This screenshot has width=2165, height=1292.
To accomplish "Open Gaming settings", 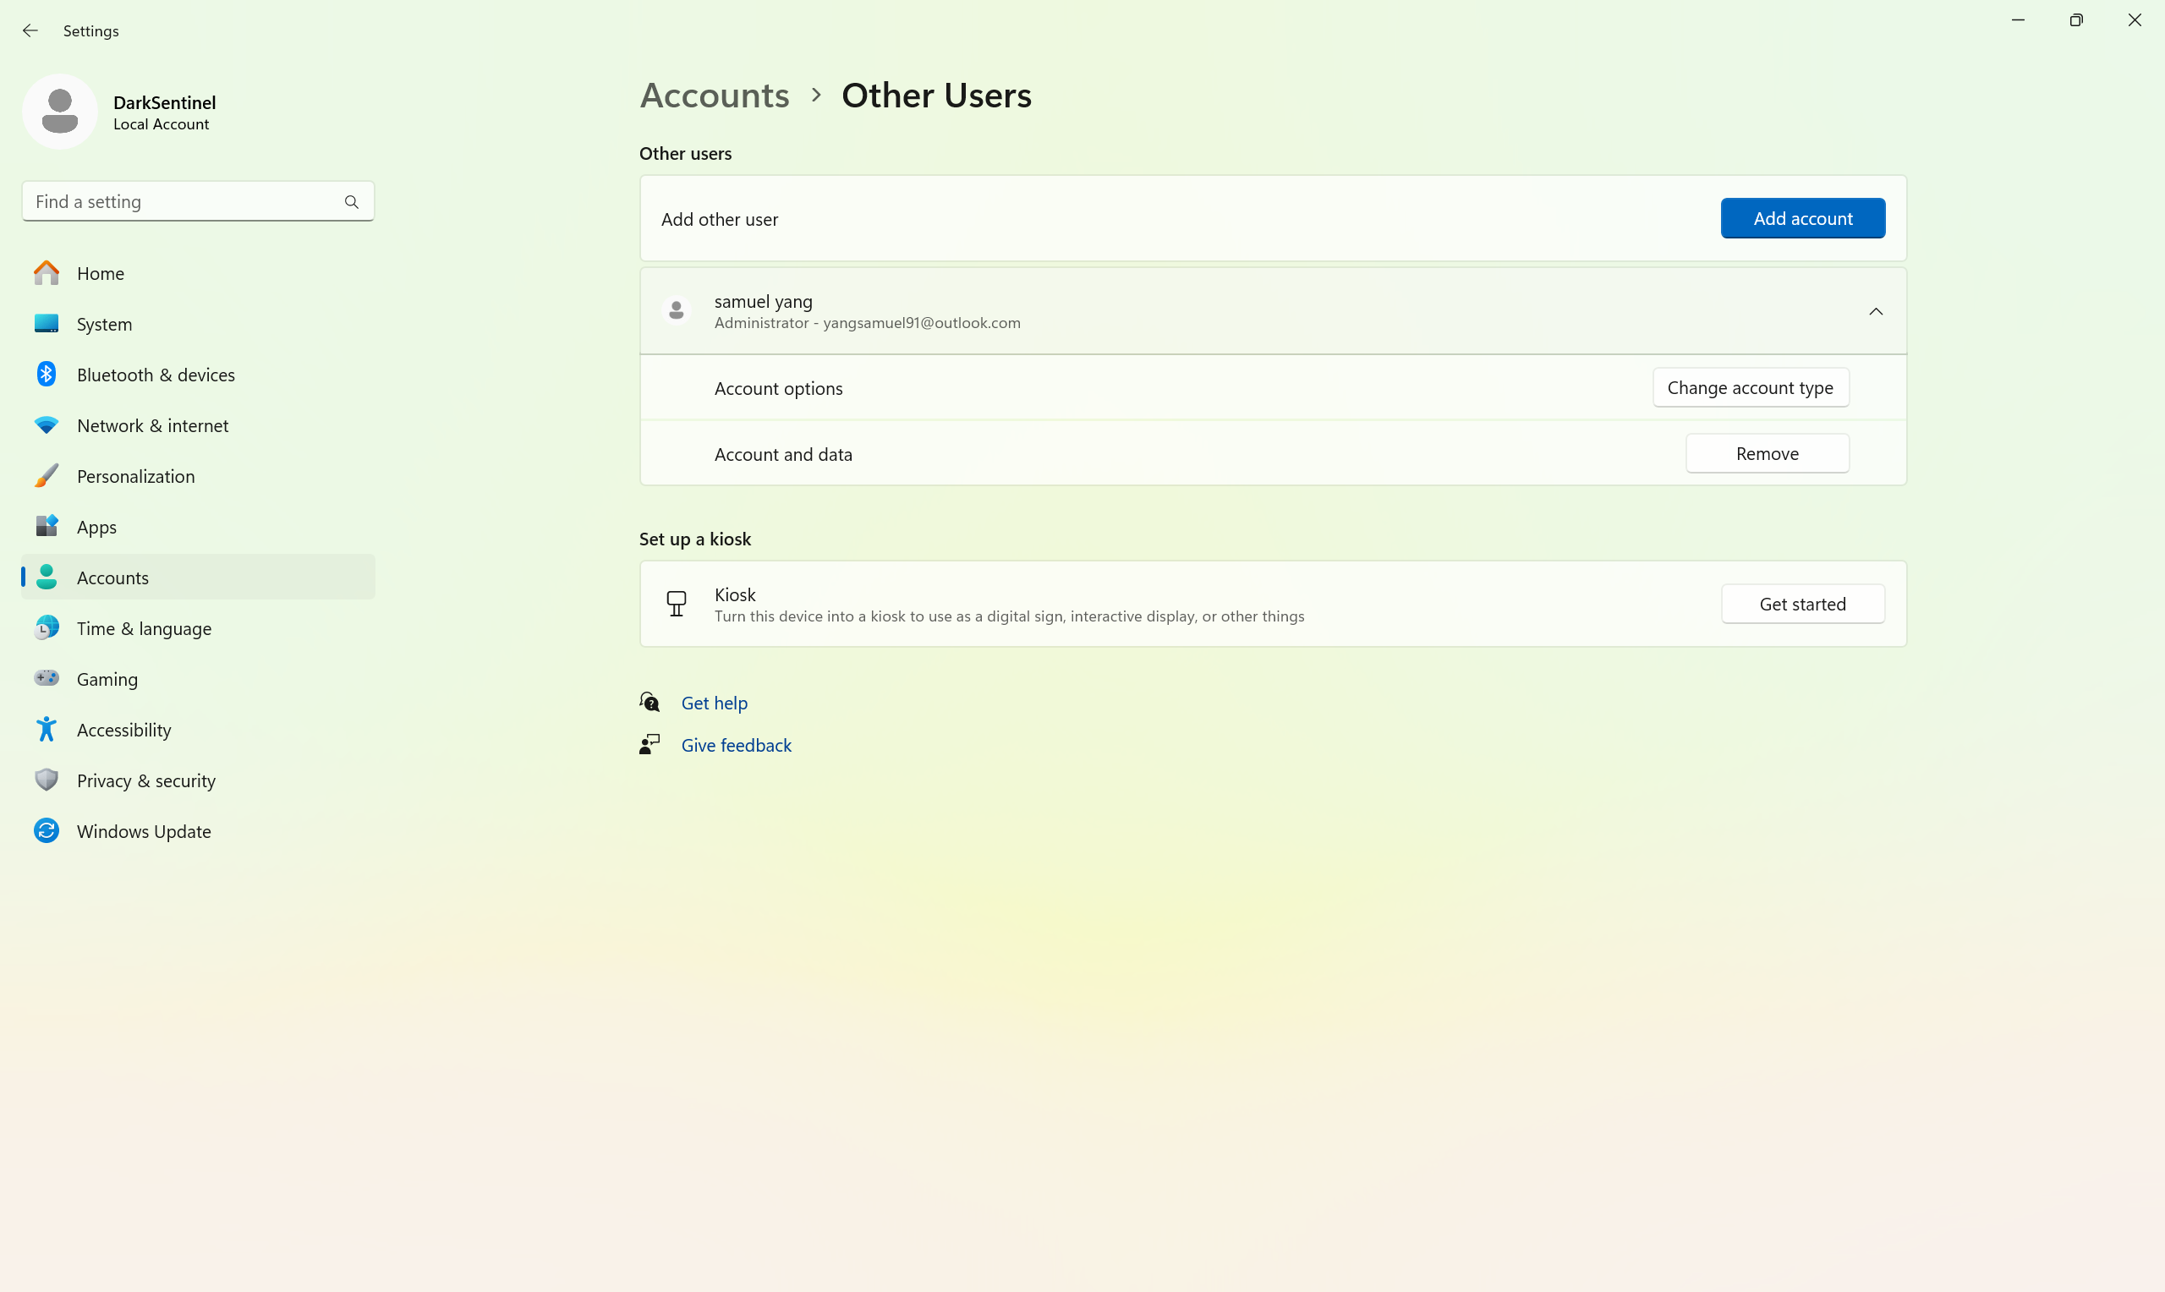I will coord(199,678).
